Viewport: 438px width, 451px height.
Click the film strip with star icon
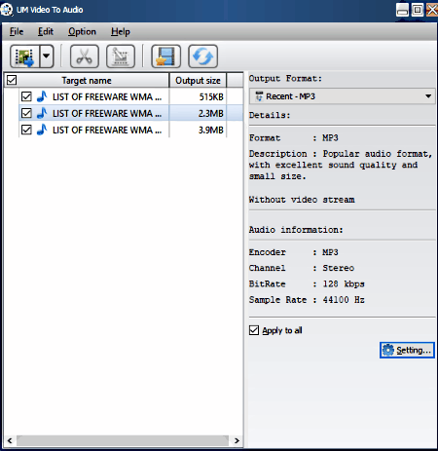click(165, 56)
